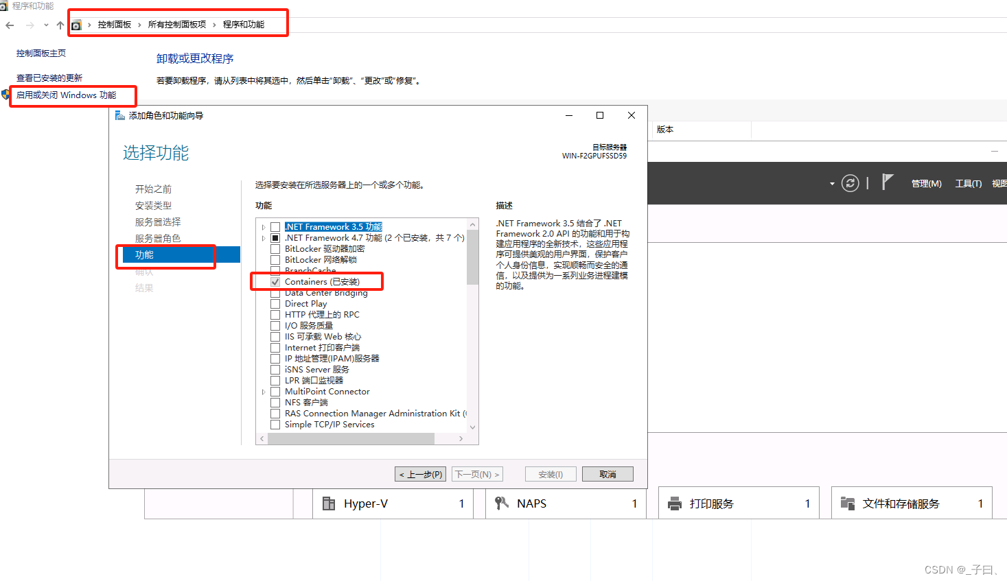
Task: Enable BitLocker 驱动器加密 checkbox
Action: click(276, 248)
